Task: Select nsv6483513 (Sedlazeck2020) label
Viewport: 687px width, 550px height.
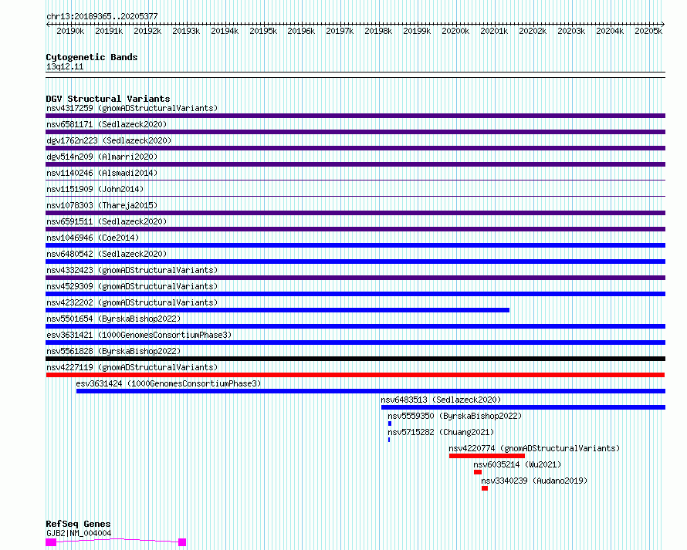Action: [x=441, y=400]
